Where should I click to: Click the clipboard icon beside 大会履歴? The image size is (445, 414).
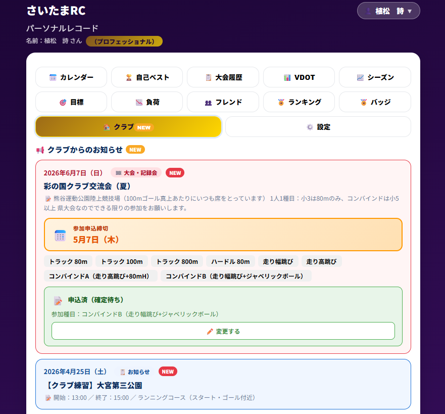click(208, 77)
